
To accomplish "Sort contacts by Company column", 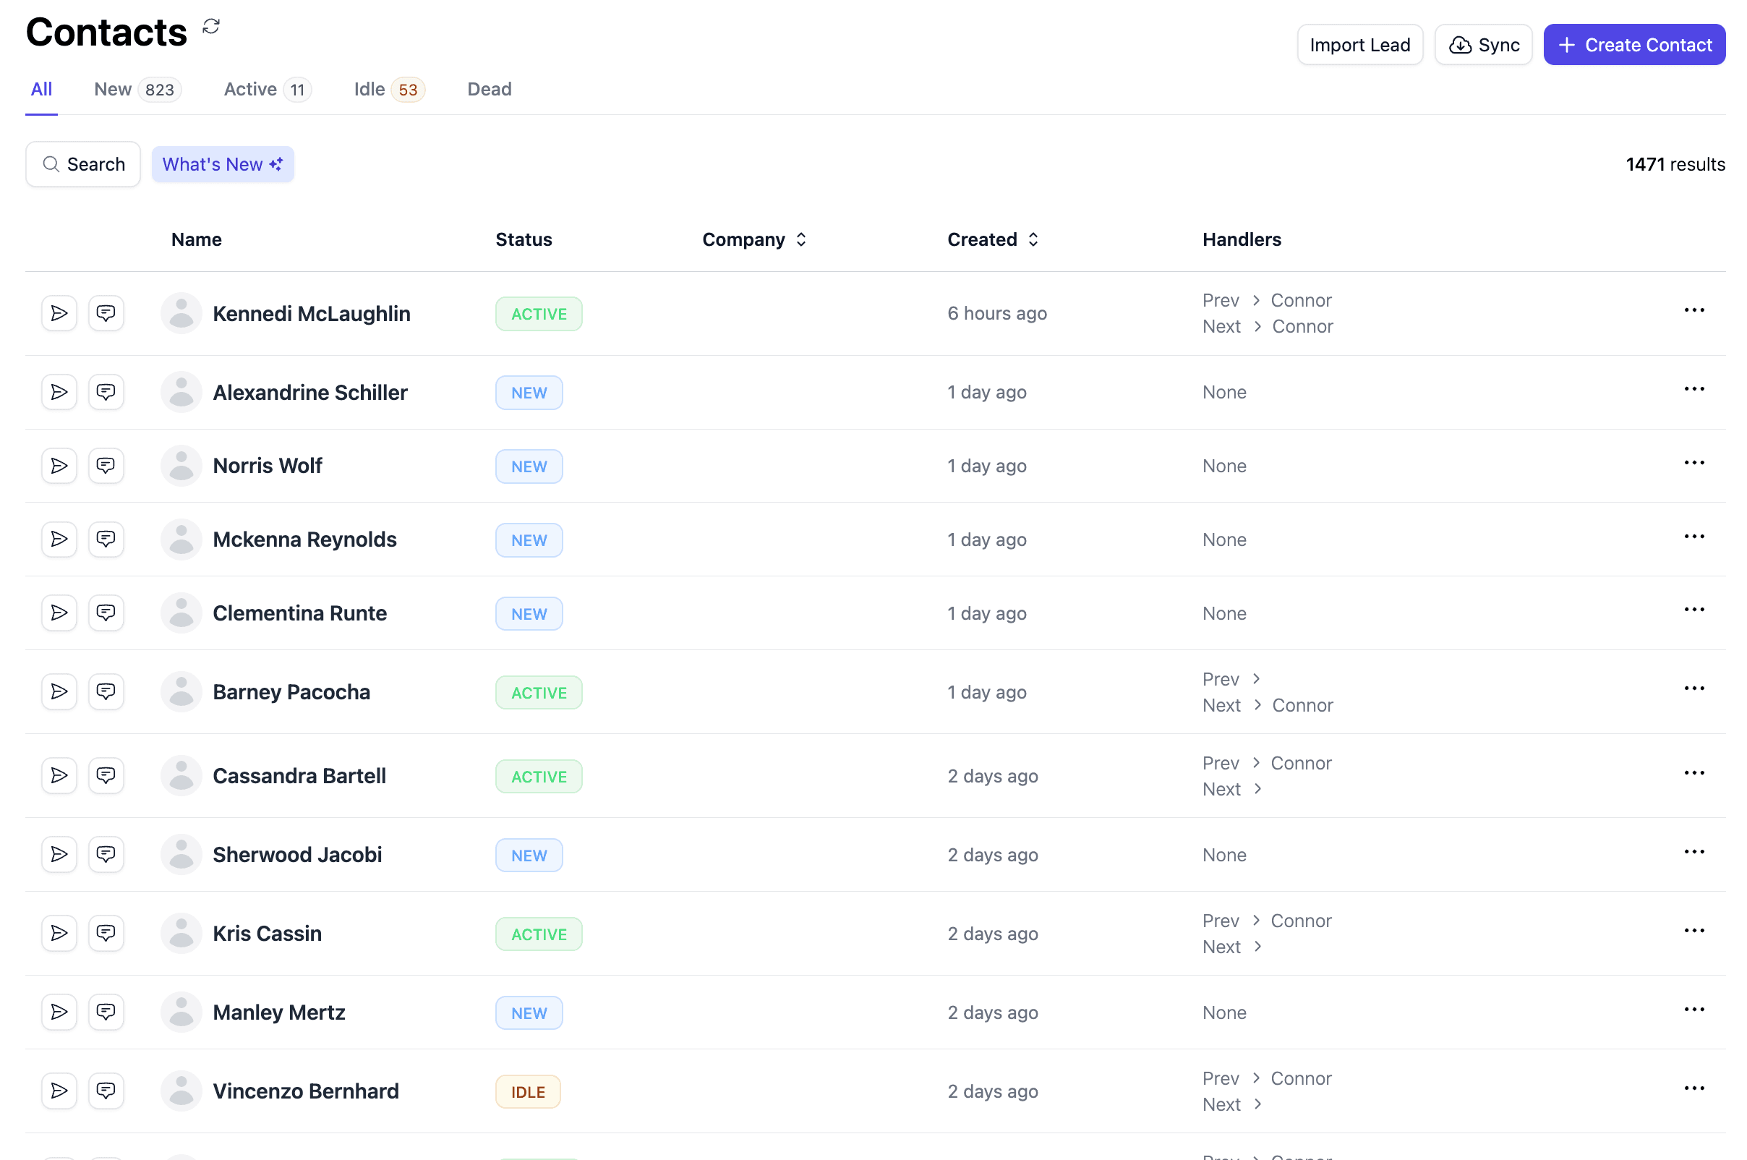I will [753, 239].
